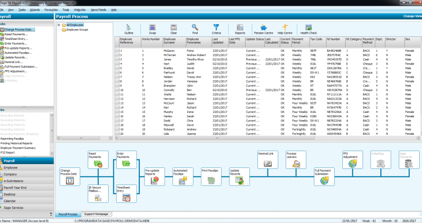Open Nominal Link workflow step
The image size is (422, 223).
click(267, 160)
